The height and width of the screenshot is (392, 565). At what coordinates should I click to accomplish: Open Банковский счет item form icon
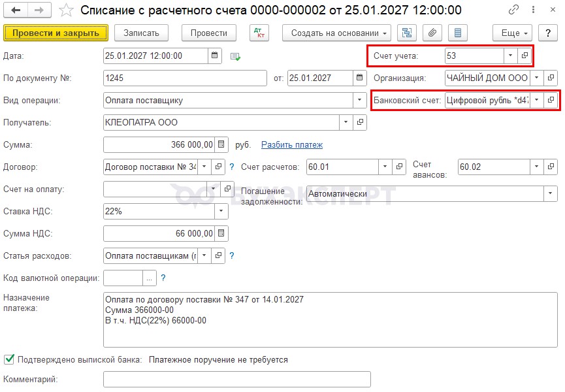tap(551, 100)
